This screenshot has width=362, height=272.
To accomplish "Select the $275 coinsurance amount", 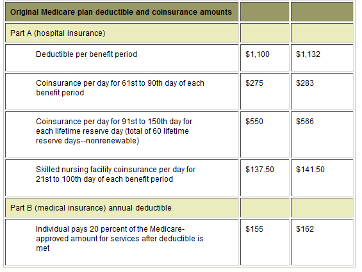I will click(254, 83).
